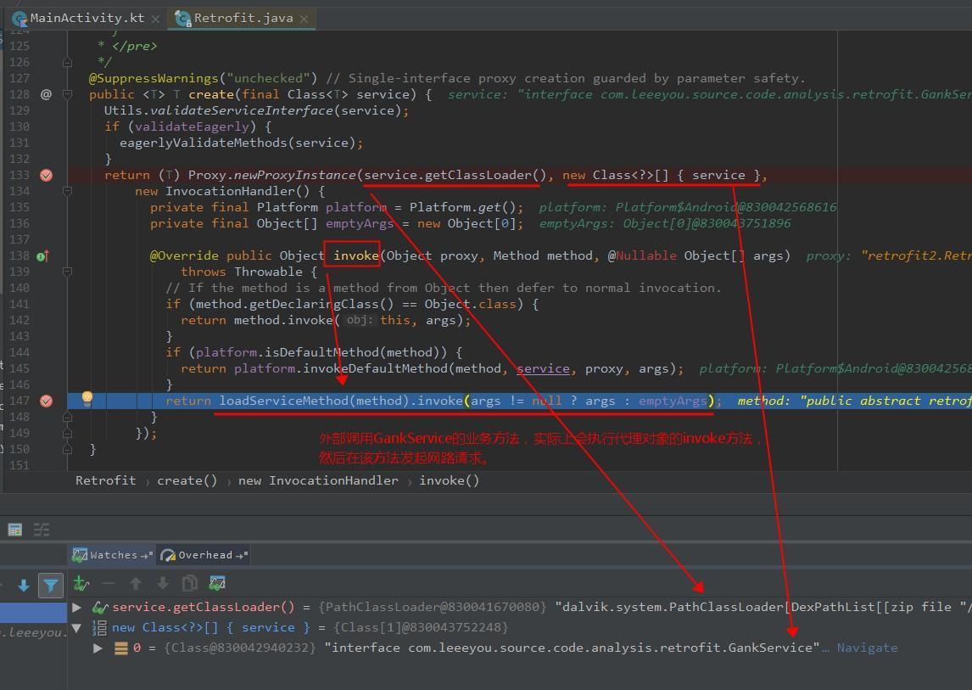This screenshot has width=972, height=690.
Task: Click the blue down arrow next frame
Action: [24, 585]
